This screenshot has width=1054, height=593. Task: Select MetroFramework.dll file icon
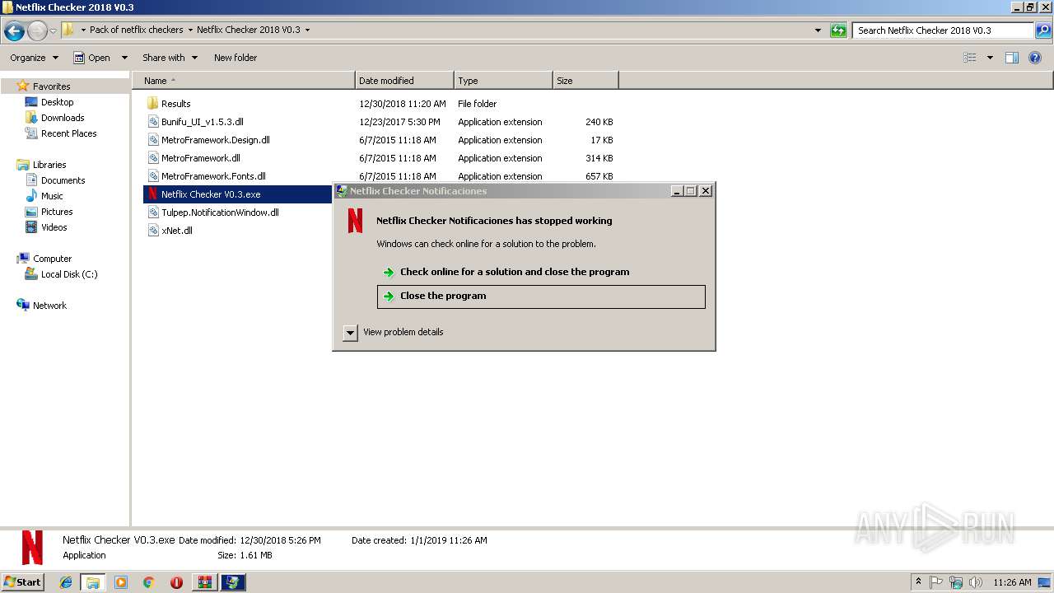[152, 158]
